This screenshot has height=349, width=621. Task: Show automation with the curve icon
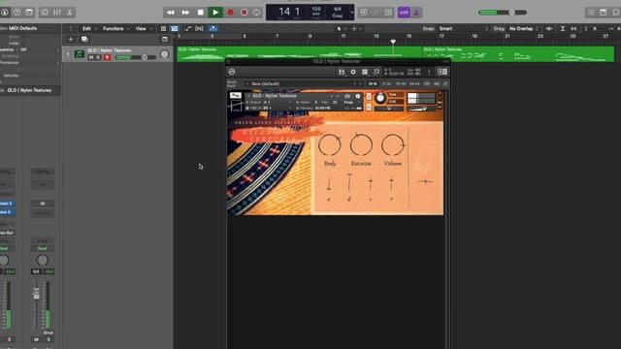[x=187, y=28]
